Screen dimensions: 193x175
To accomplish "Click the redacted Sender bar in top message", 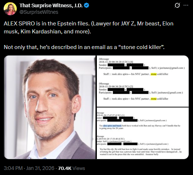I will pos(116,65).
